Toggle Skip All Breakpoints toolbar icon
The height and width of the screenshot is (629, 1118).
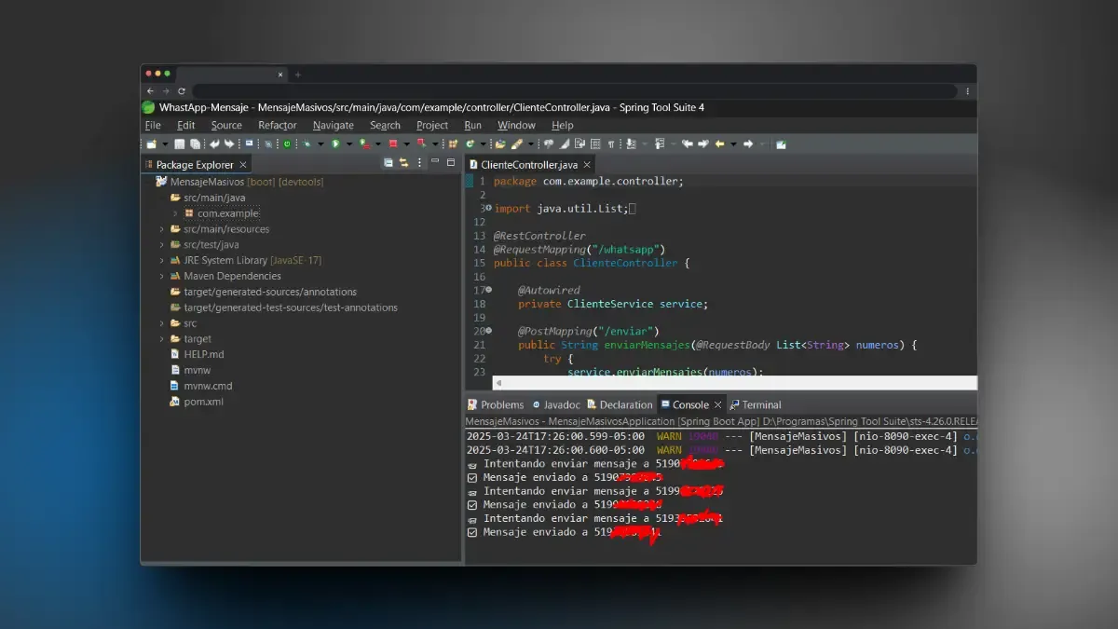pyautogui.click(x=268, y=144)
